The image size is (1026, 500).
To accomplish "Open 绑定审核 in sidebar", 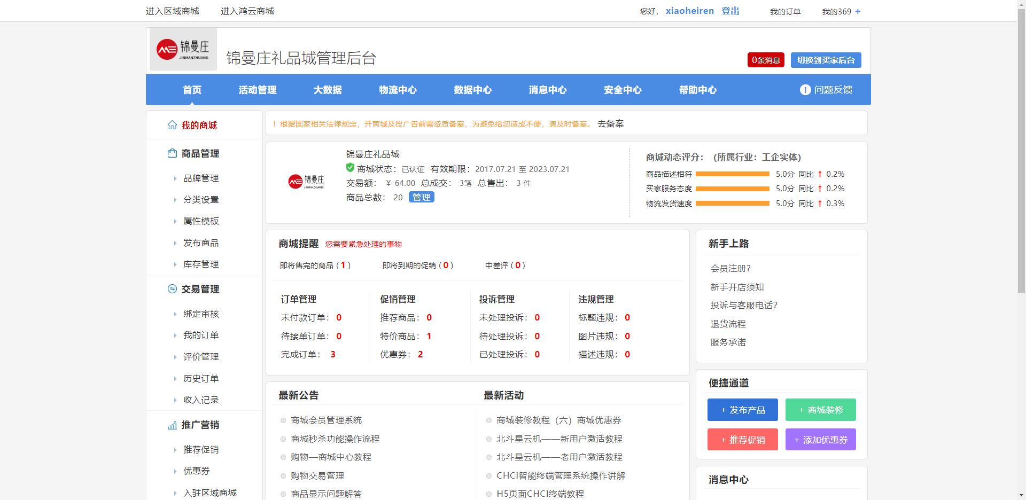I will (x=201, y=314).
